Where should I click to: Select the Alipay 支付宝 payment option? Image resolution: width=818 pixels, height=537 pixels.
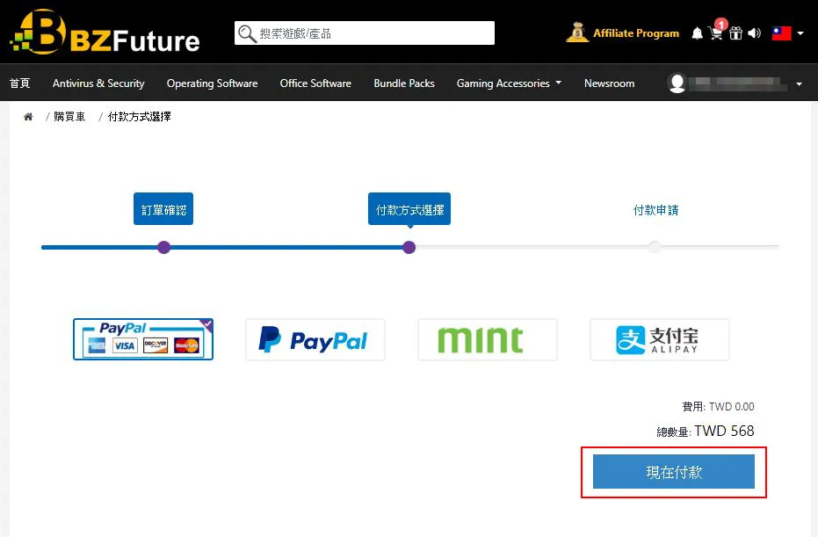tap(659, 340)
